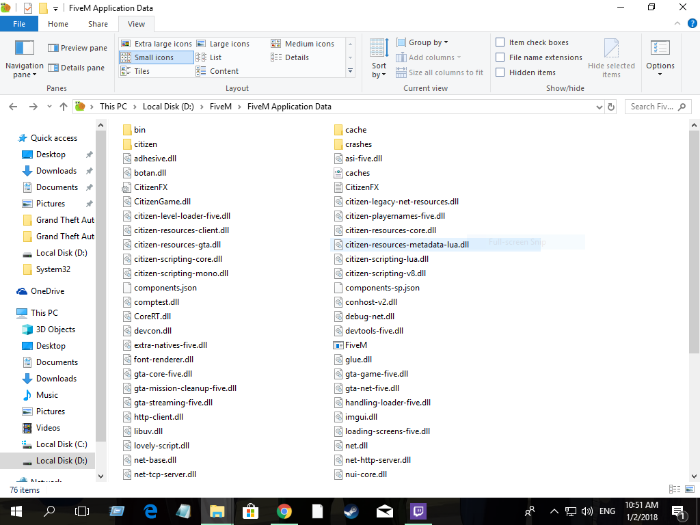Expand the Group by dropdown
The image size is (700, 525).
tap(422, 42)
